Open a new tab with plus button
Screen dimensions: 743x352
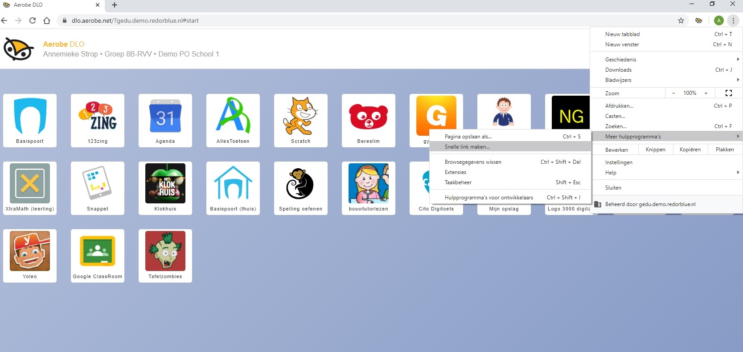click(115, 5)
